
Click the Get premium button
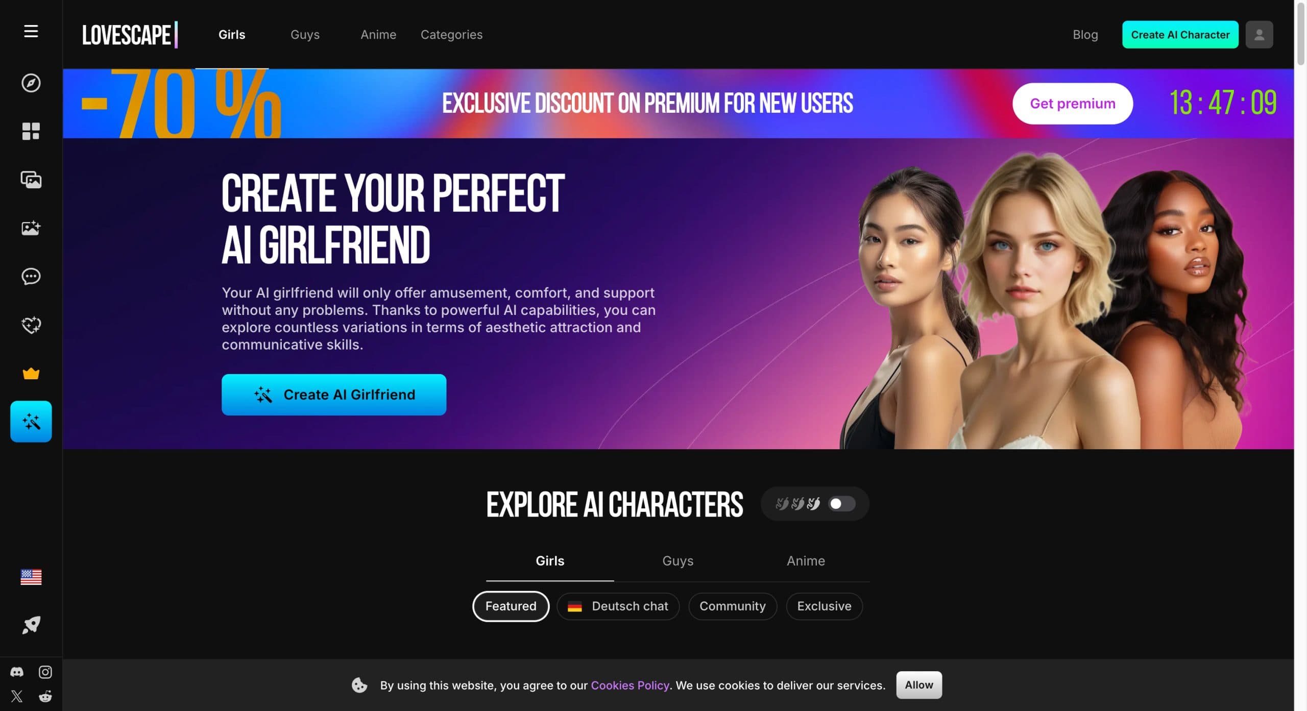(1072, 104)
